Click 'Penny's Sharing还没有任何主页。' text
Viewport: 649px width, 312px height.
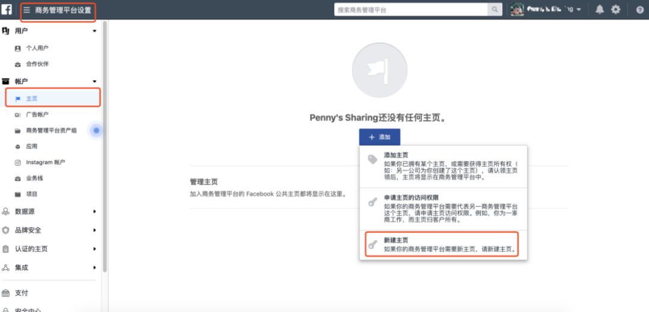pos(380,118)
